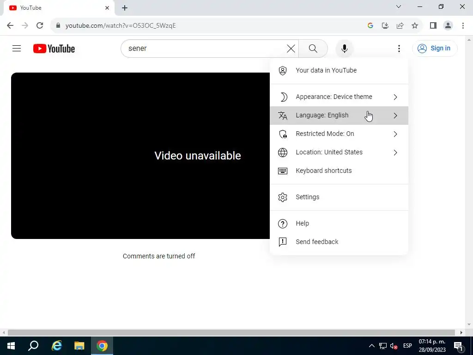Show hidden system tray icons
Viewport: 473px width, 355px height.
372,346
